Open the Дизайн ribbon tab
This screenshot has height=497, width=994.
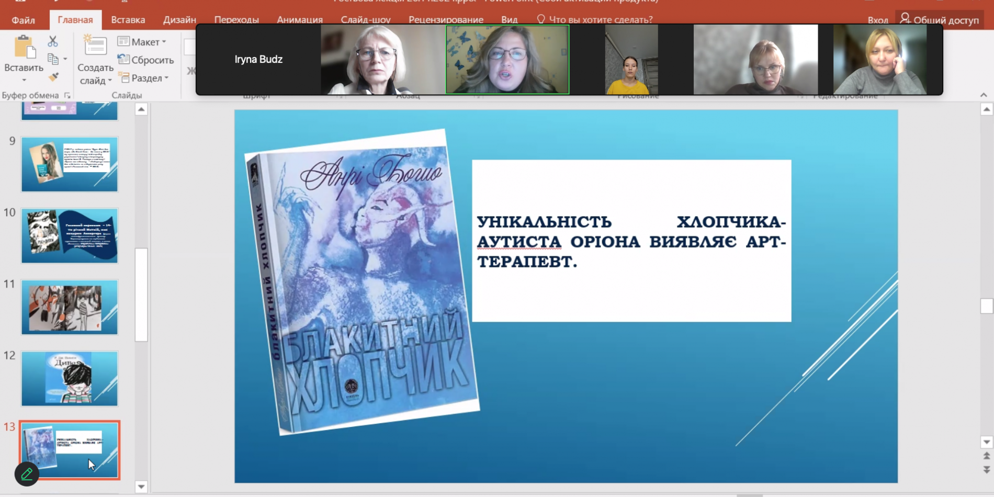179,20
